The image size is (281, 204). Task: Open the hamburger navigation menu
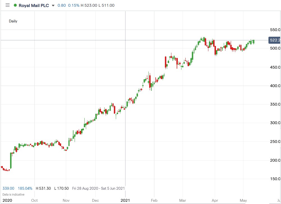(7, 5)
